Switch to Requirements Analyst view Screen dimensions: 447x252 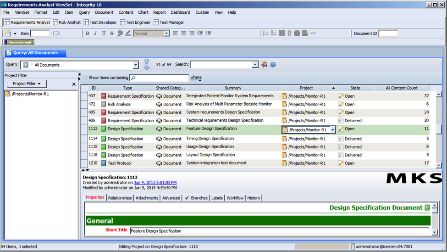coord(28,22)
